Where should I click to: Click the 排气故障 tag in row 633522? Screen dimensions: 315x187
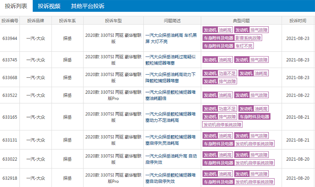(259, 95)
